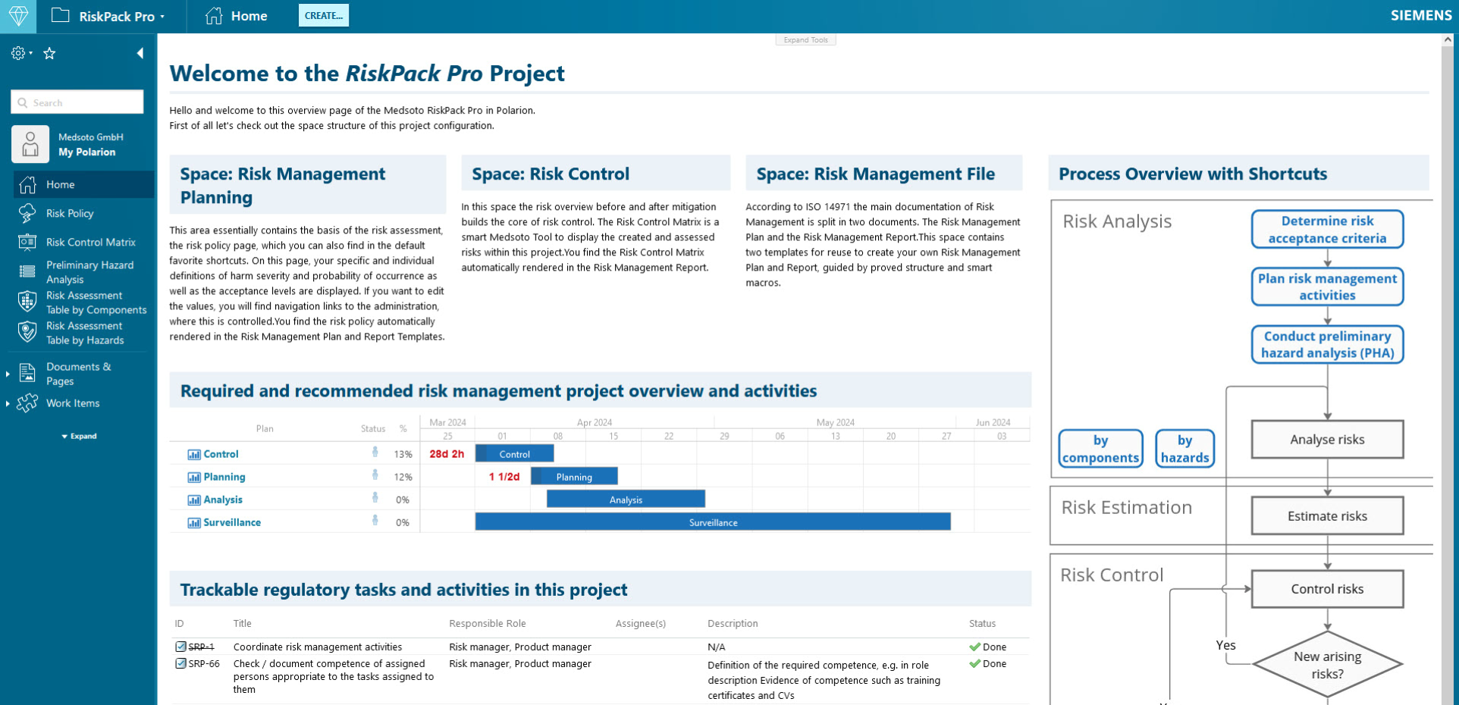Click the Documents & Pages icon
This screenshot has height=705, width=1459.
(x=27, y=373)
